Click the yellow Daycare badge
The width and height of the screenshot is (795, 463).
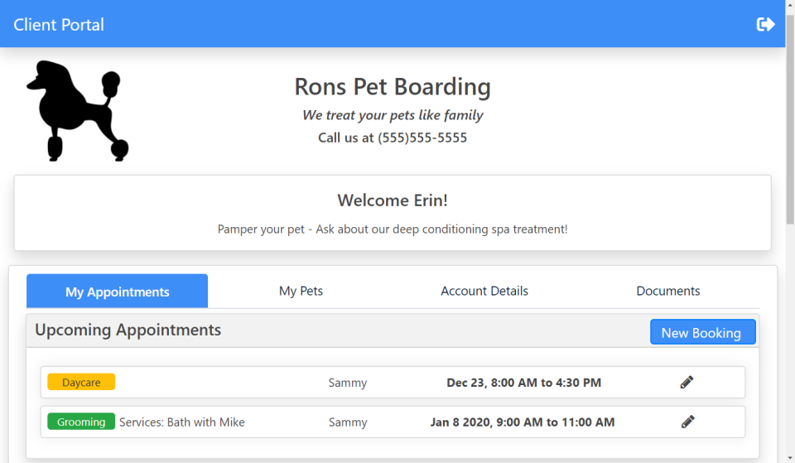coord(81,382)
